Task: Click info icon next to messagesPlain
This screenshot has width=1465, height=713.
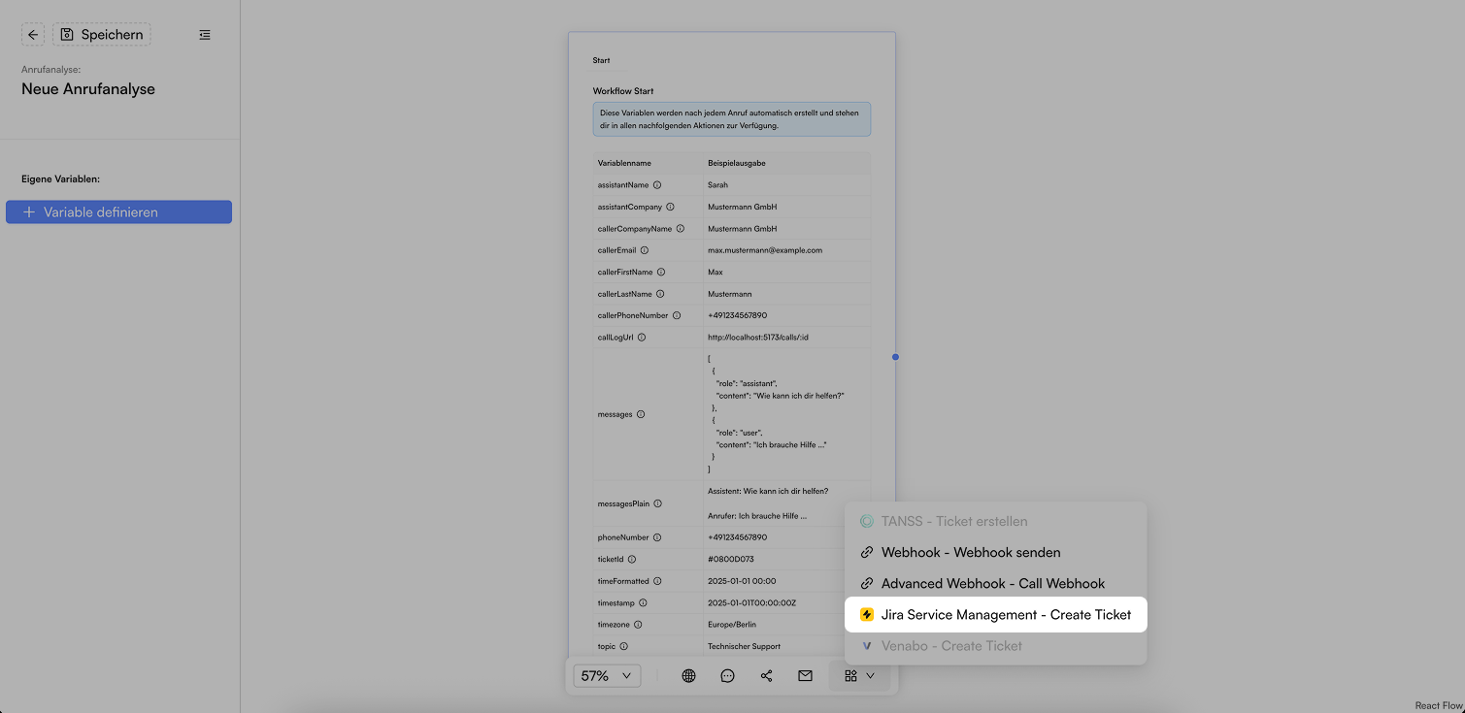Action: [x=658, y=504]
